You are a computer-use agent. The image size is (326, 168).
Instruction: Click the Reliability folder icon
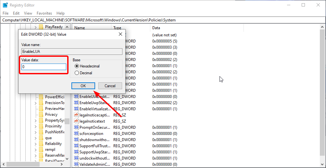point(41,143)
